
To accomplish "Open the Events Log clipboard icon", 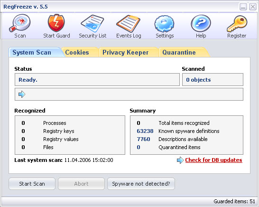I will [x=129, y=23].
